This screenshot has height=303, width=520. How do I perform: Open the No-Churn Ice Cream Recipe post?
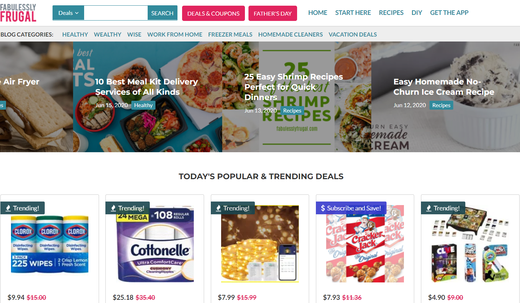[444, 87]
